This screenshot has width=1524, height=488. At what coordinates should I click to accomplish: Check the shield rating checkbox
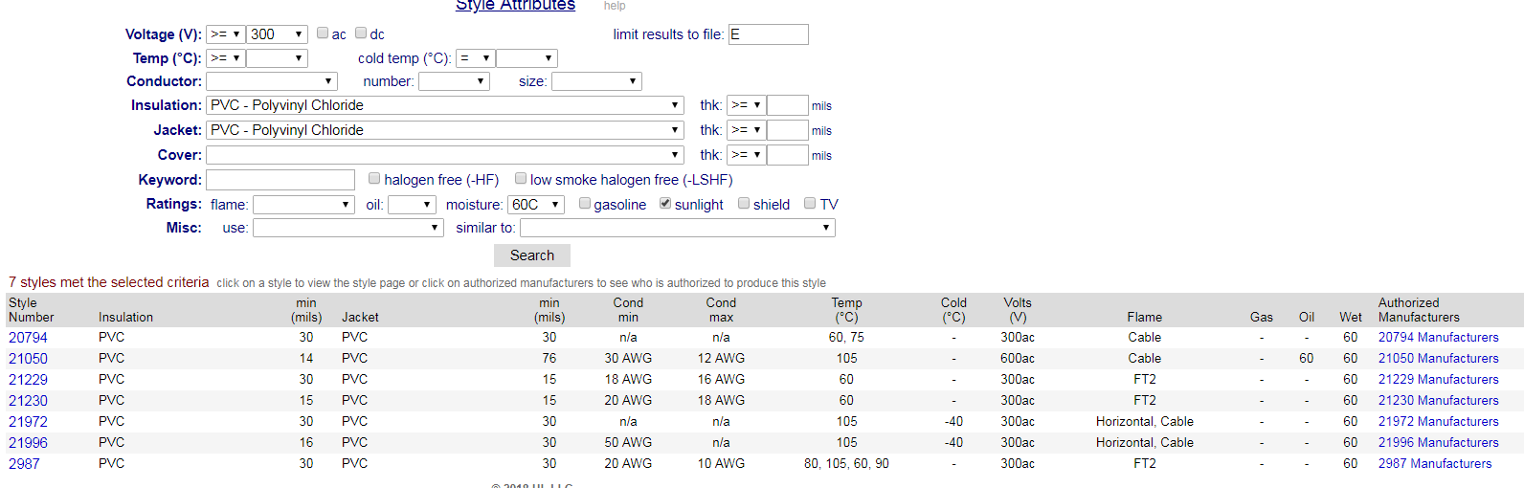(x=744, y=204)
